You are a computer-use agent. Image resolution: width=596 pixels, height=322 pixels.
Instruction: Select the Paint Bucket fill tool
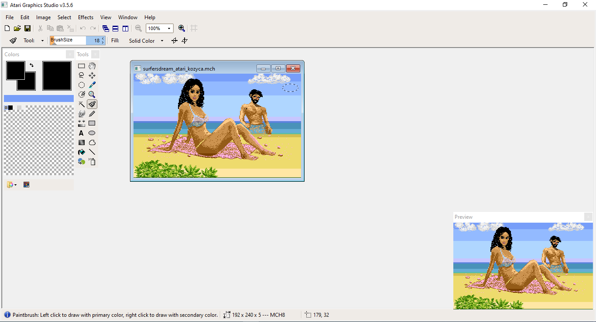(x=82, y=152)
